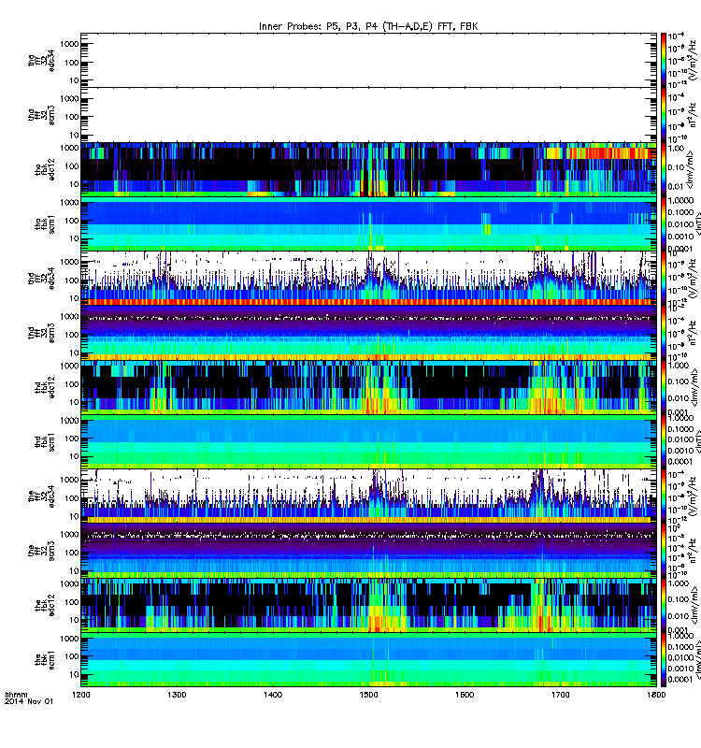Click the color bar beside the the fff scm3 panel
The width and height of the screenshot is (701, 748).
coord(664,550)
